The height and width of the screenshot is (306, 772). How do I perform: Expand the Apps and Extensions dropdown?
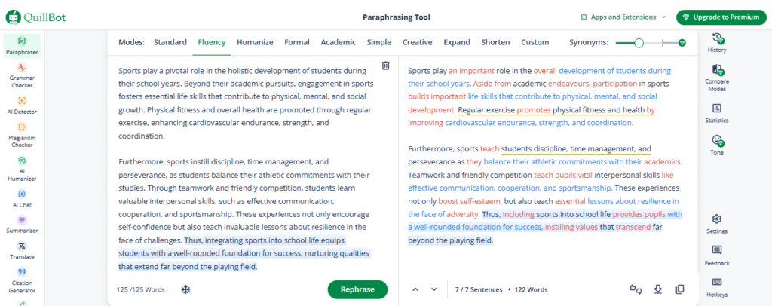click(623, 17)
